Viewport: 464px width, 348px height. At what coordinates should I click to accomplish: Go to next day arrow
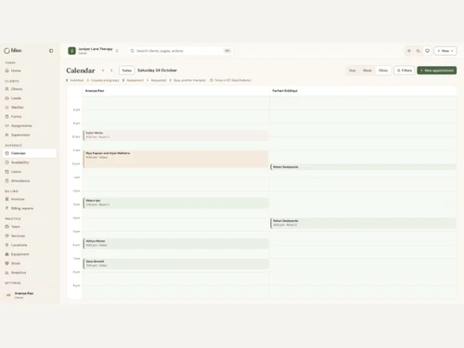tap(111, 71)
